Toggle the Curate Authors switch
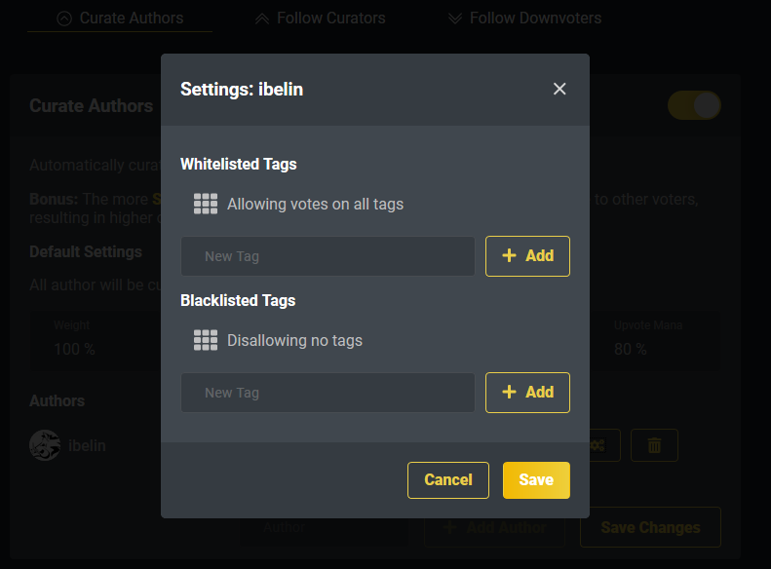The width and height of the screenshot is (771, 569). pyautogui.click(x=694, y=105)
